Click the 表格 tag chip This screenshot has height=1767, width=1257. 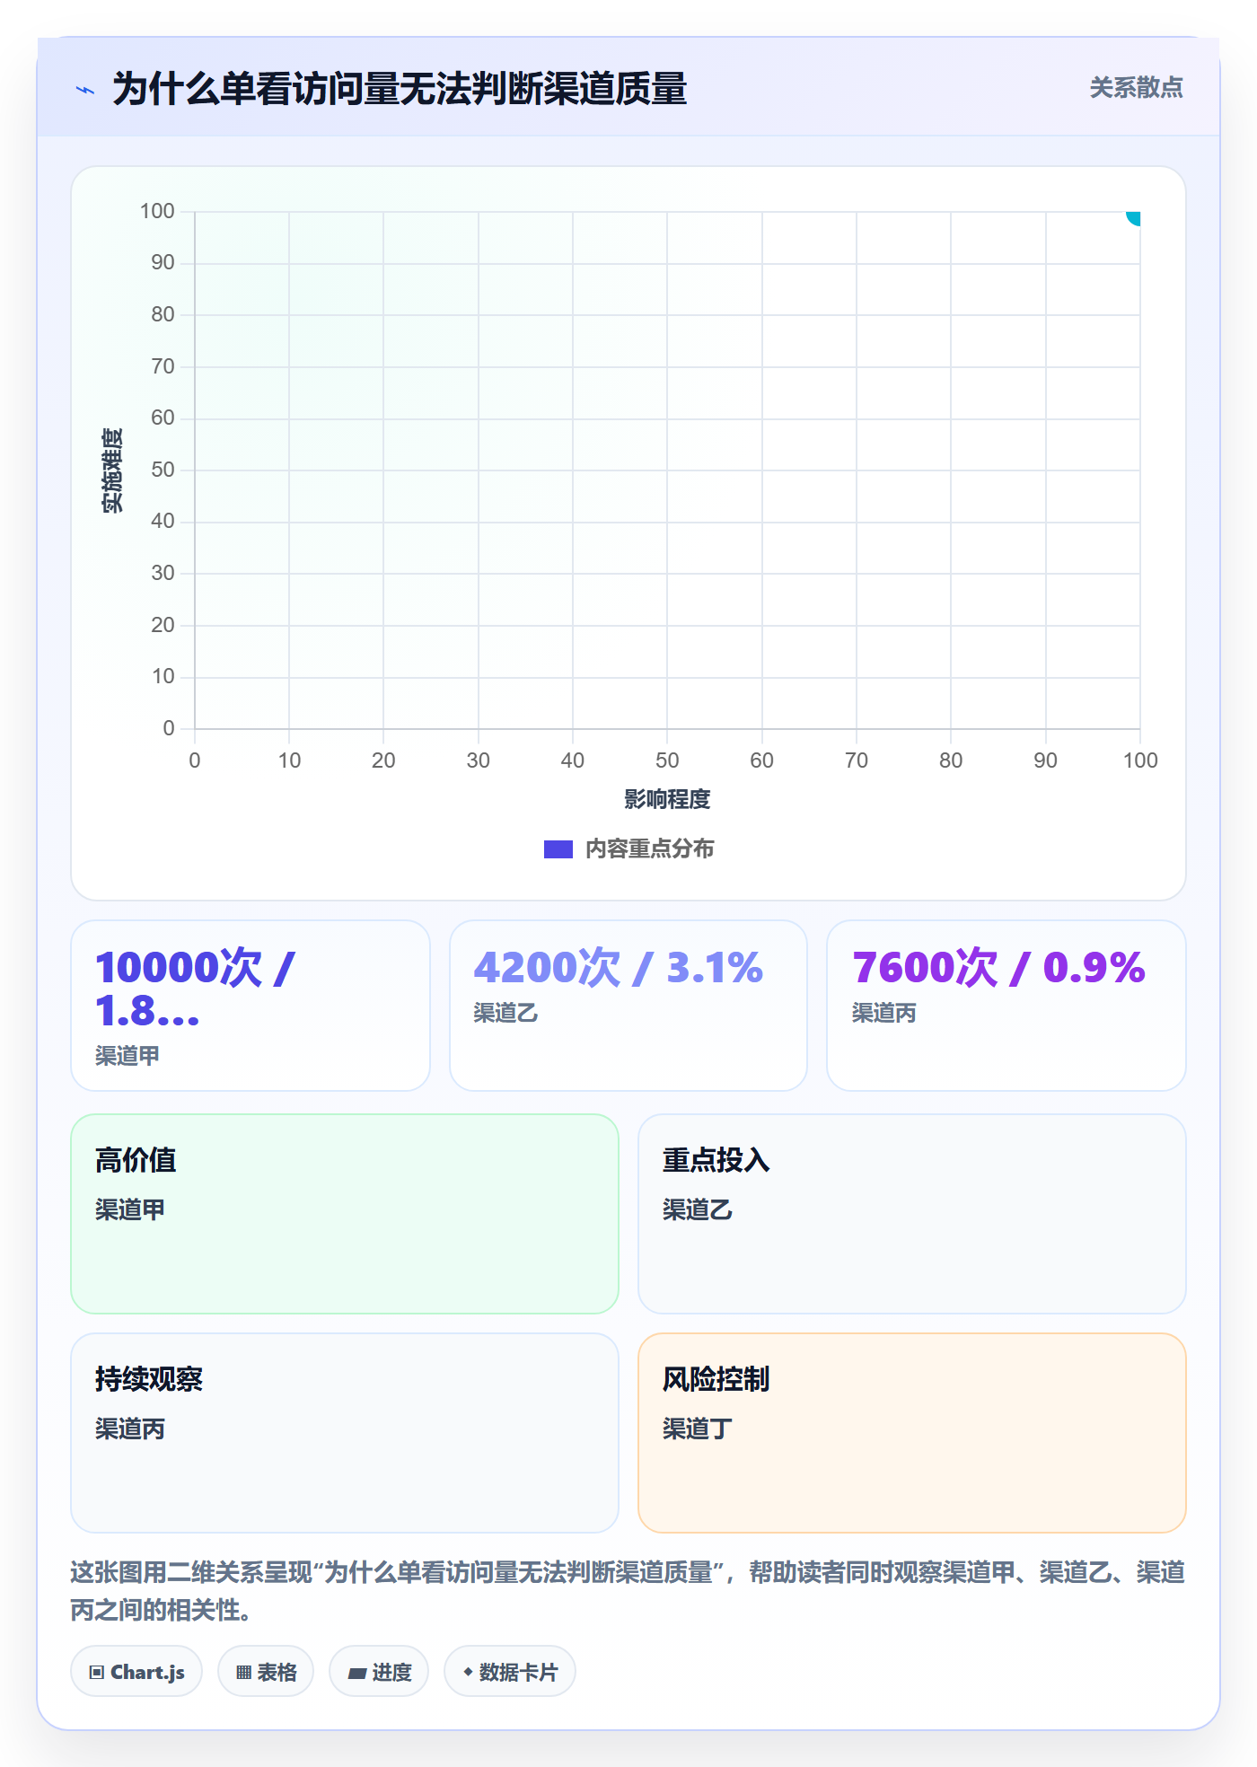pos(266,1672)
